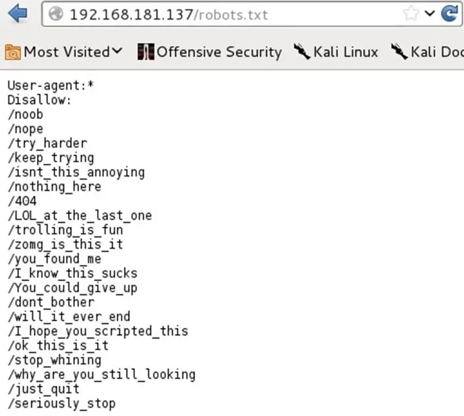
Task: Expand the Most Visited chevron
Action: tap(117, 52)
